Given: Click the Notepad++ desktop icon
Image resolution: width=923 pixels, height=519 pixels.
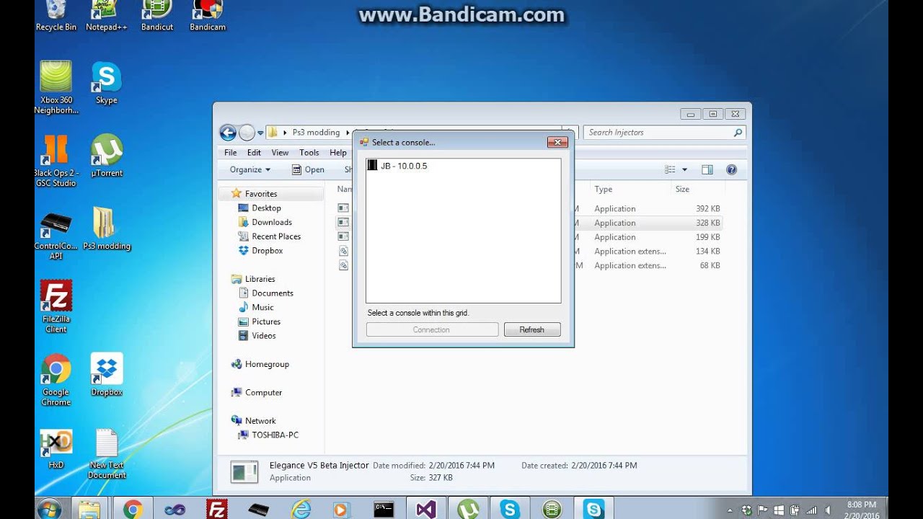Looking at the screenshot, I should point(106,16).
